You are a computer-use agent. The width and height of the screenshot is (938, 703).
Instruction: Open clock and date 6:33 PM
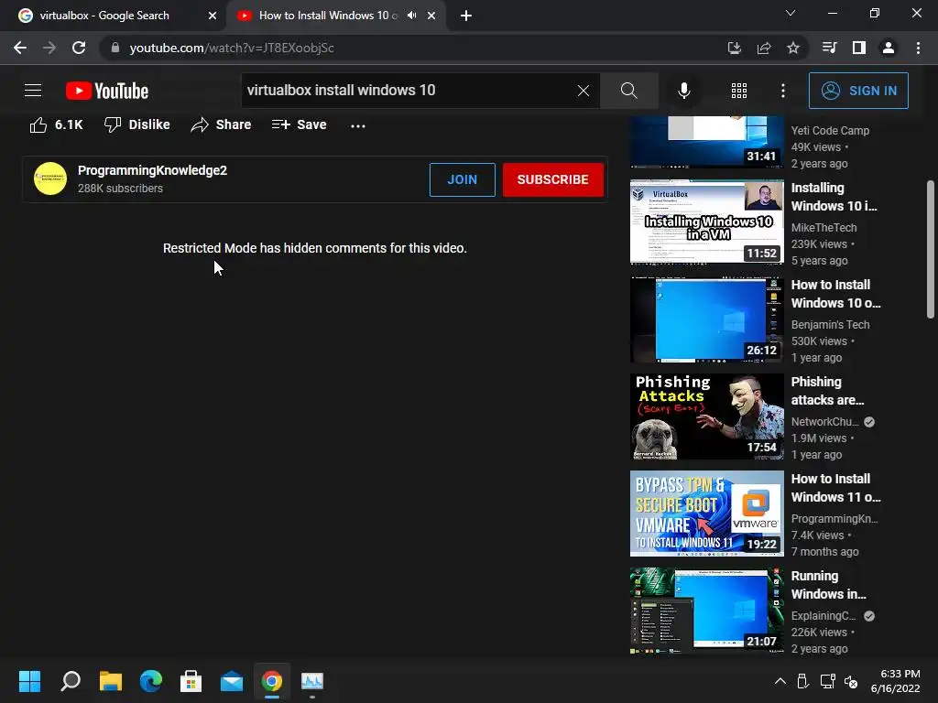pos(895,681)
